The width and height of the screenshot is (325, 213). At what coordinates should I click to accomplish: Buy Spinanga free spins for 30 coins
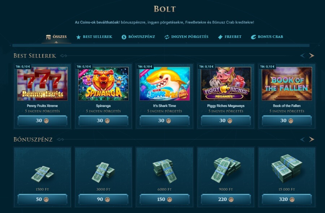click(103, 121)
